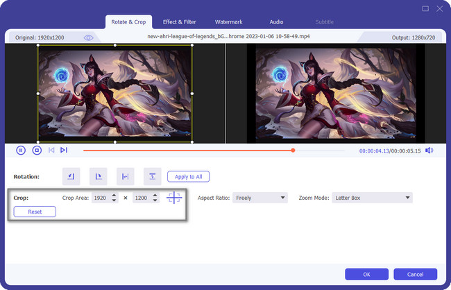Mute the volume speaker icon
Viewport: 451px width, 290px height.
[429, 151]
